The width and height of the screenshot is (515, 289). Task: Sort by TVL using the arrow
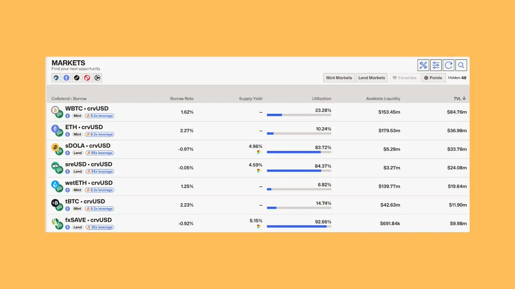[464, 98]
